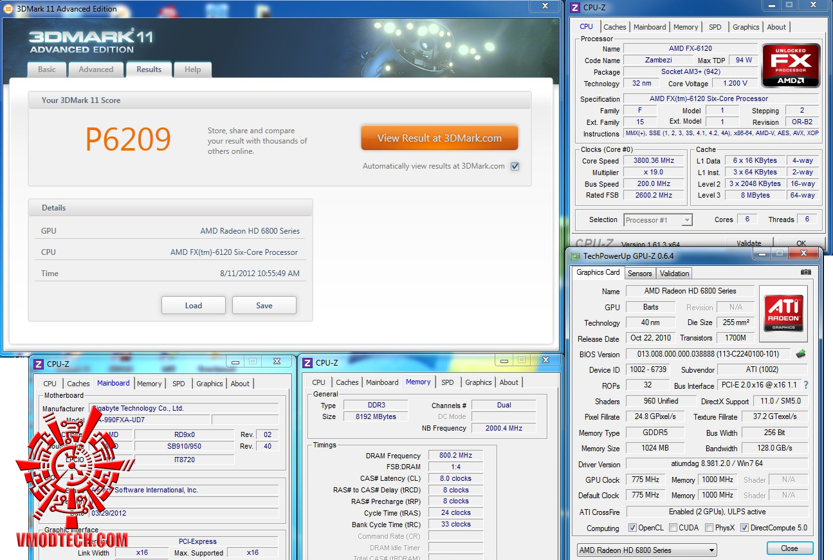This screenshot has height=560, width=833.
Task: Toggle automatically view results at 3DMark.com
Action: [x=515, y=166]
